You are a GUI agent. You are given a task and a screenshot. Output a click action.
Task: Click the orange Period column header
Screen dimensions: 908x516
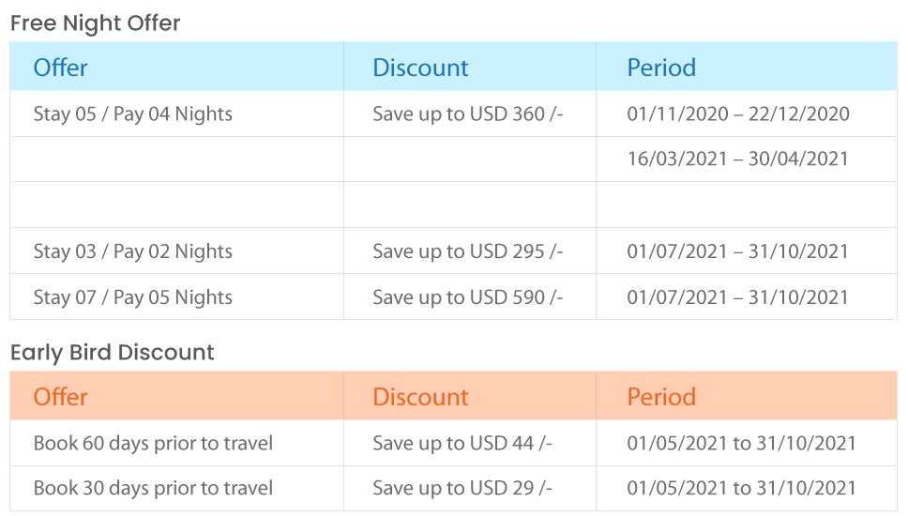(661, 397)
